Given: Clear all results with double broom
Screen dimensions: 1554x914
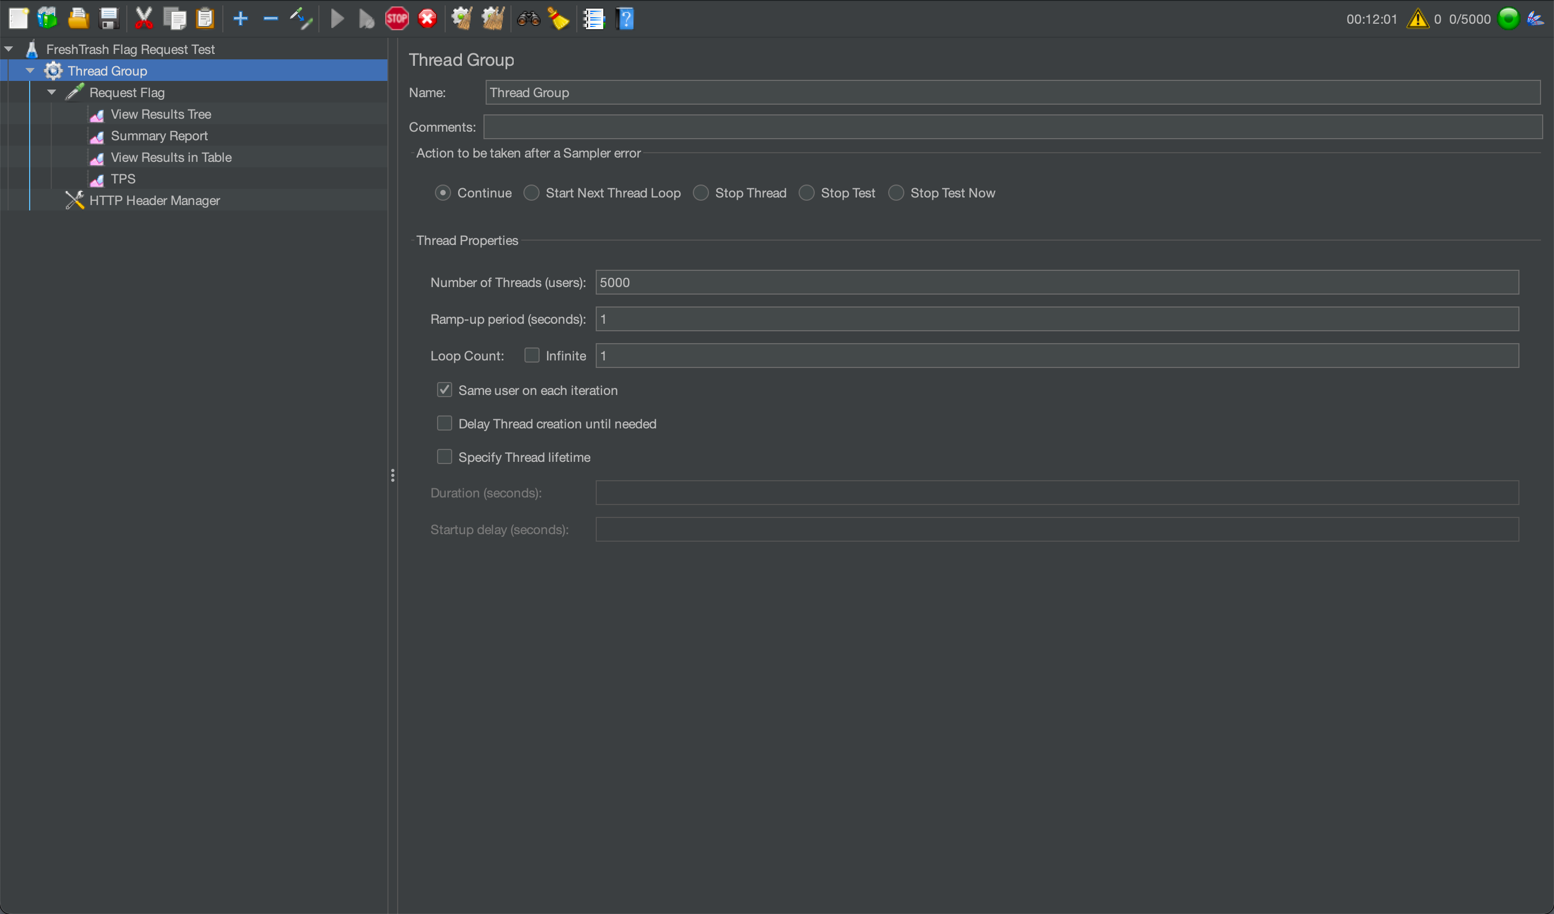Looking at the screenshot, I should [x=493, y=18].
